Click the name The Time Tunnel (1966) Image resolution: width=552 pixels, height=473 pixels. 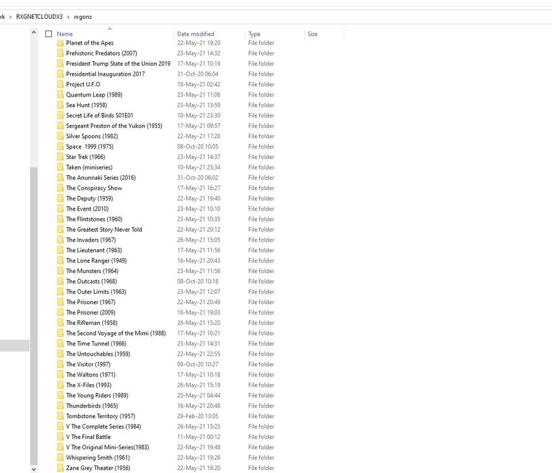(x=96, y=344)
